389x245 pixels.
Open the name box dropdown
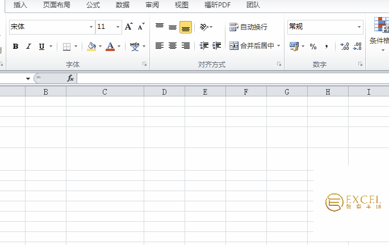28,79
